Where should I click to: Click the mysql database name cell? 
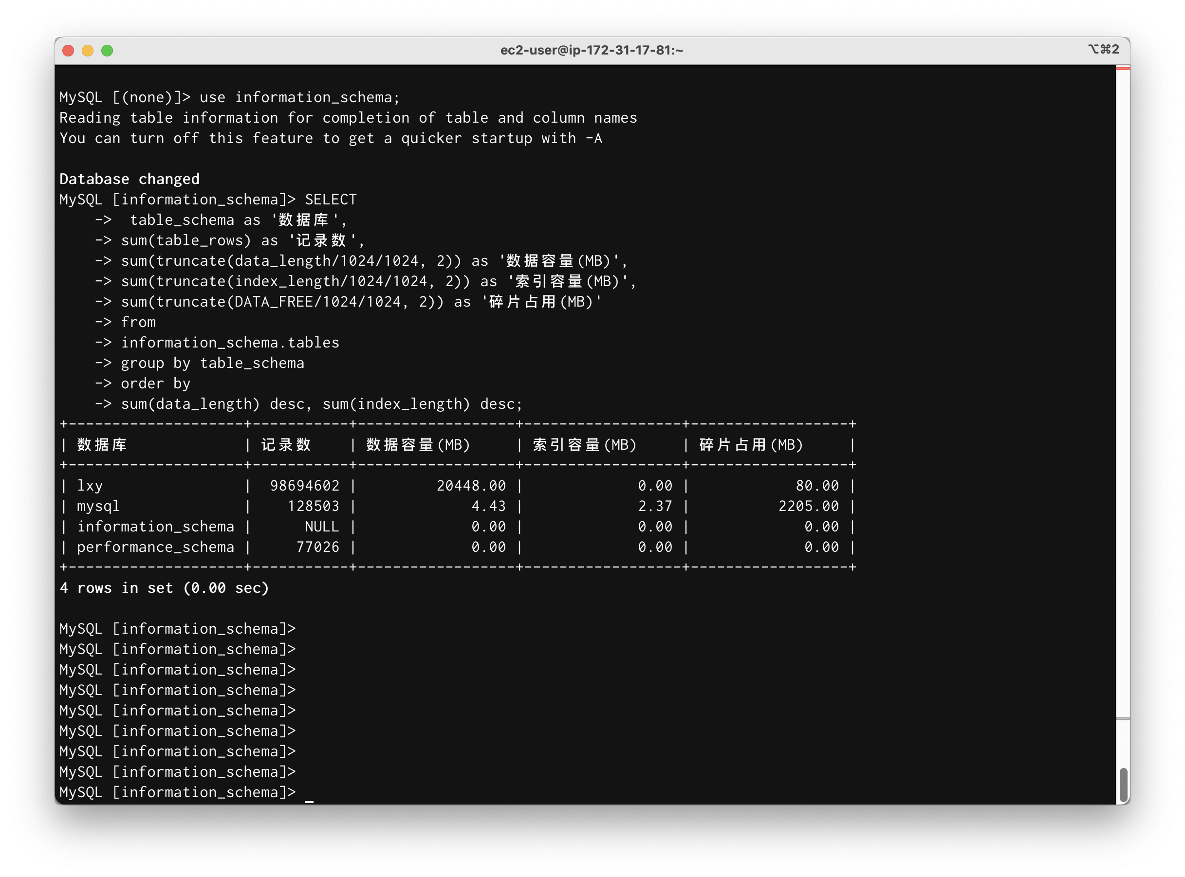(98, 506)
